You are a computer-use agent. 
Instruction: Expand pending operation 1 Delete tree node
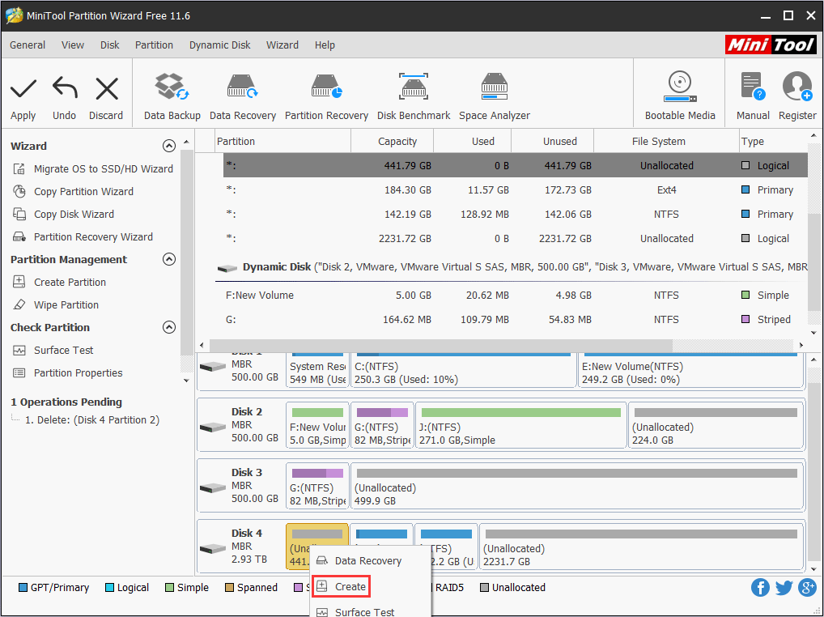(15, 419)
